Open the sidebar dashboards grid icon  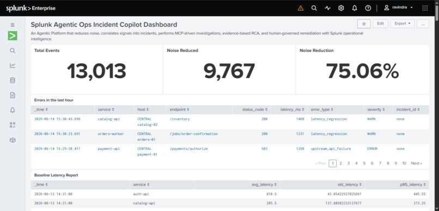point(13,125)
